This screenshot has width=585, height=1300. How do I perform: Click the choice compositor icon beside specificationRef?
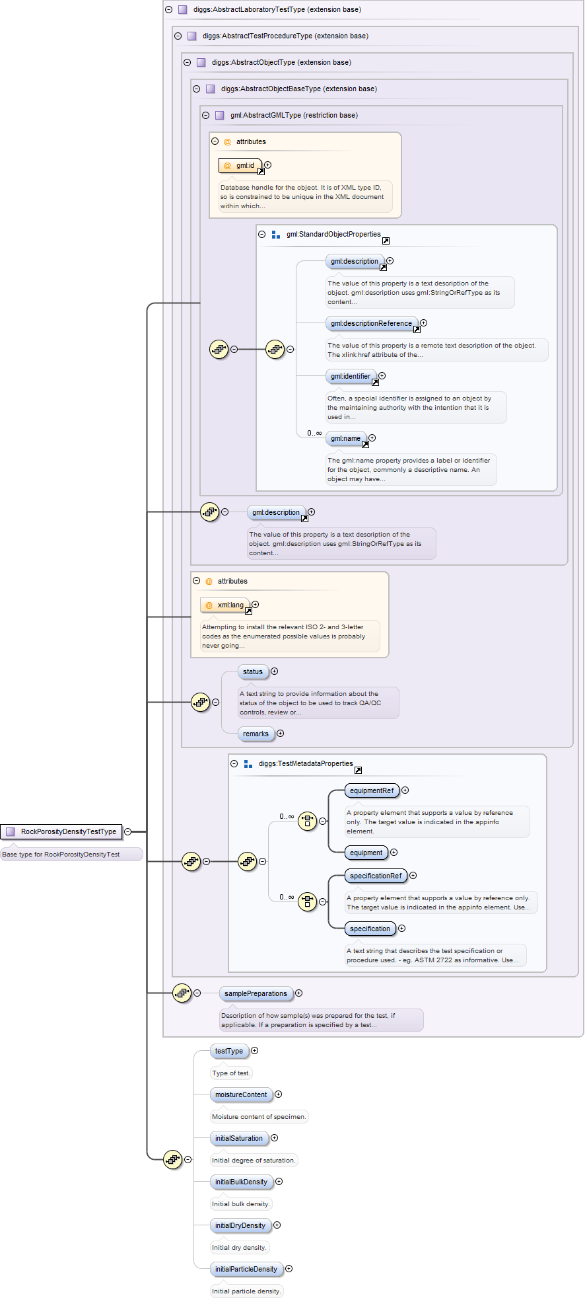(x=307, y=901)
